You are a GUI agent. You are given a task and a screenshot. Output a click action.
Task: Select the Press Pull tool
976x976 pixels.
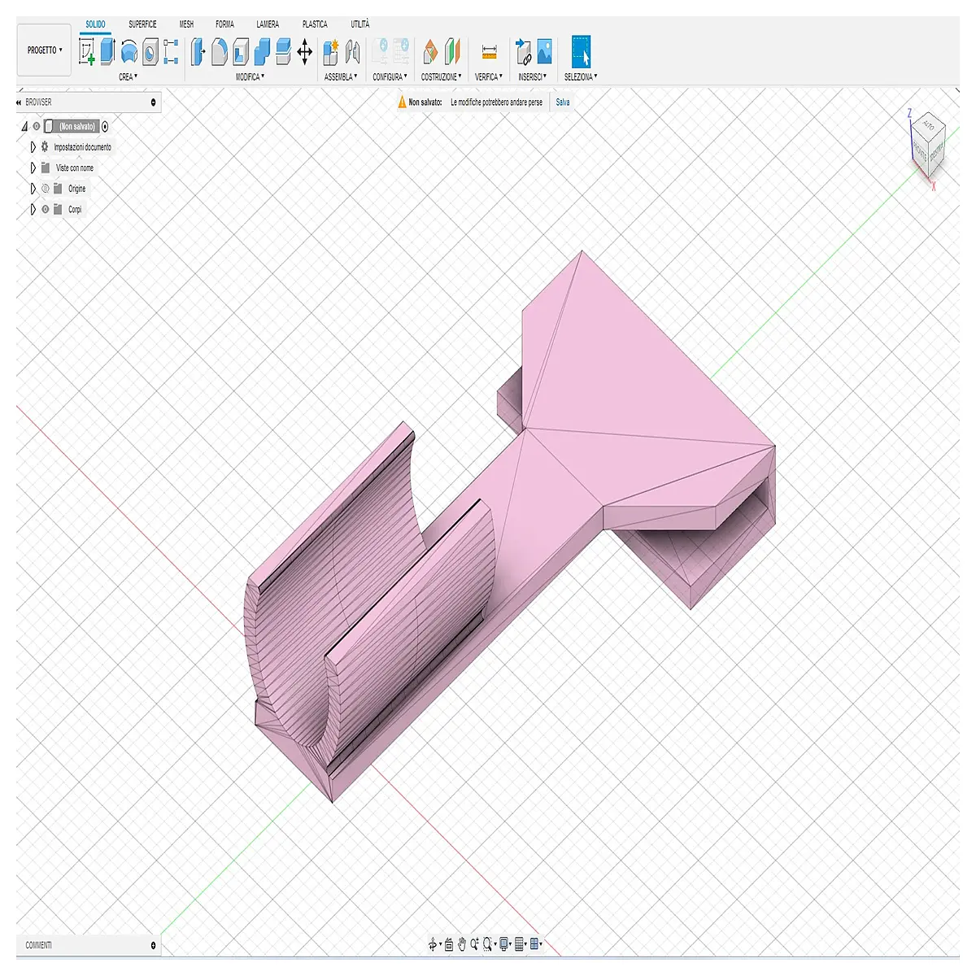(x=198, y=52)
